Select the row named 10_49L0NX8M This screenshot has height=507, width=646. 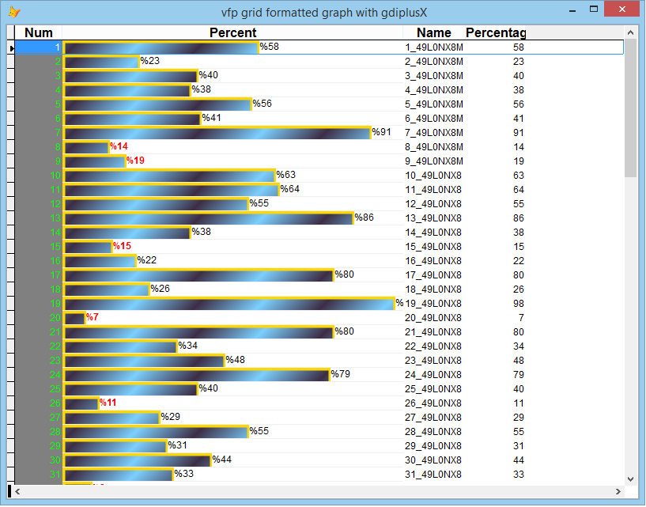[x=434, y=175]
